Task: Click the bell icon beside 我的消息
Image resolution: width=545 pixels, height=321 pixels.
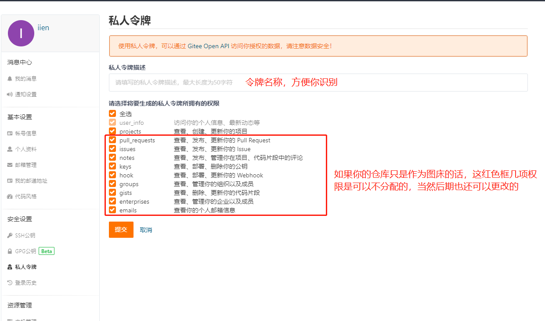Action: coord(10,79)
